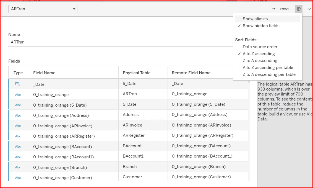Viewport: 313px width, 188px height.
Task: Click Abc type icon for 0_training_orange (BAccount1)
Action: (x=18, y=157)
